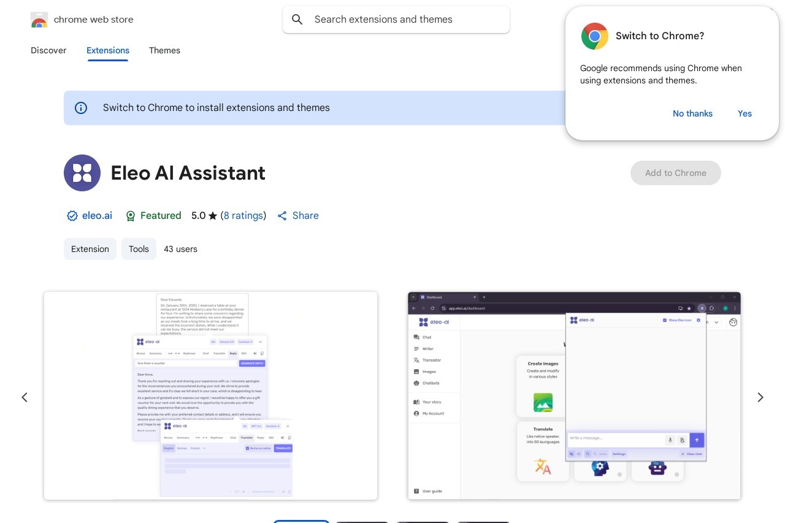Image resolution: width=785 pixels, height=523 pixels.
Task: Click the Extension category chip
Action: [x=90, y=249]
